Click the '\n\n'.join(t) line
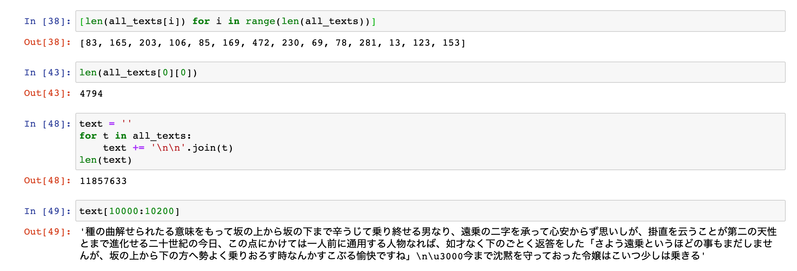Image resolution: width=797 pixels, height=271 pixels. click(168, 148)
